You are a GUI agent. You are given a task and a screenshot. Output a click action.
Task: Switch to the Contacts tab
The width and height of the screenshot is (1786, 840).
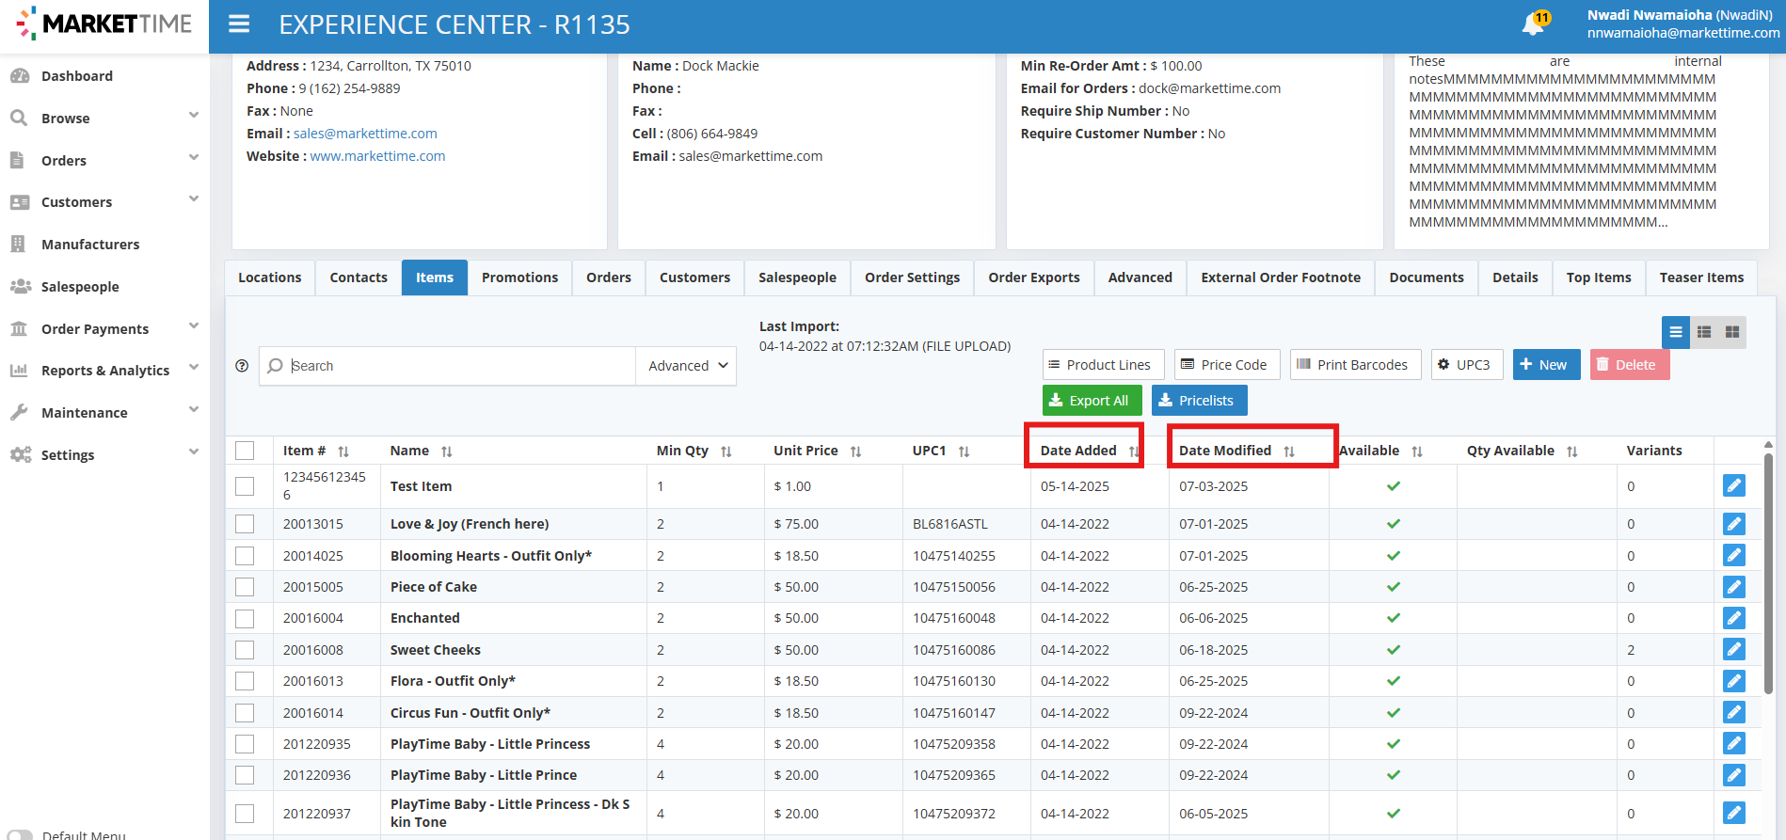(x=359, y=277)
